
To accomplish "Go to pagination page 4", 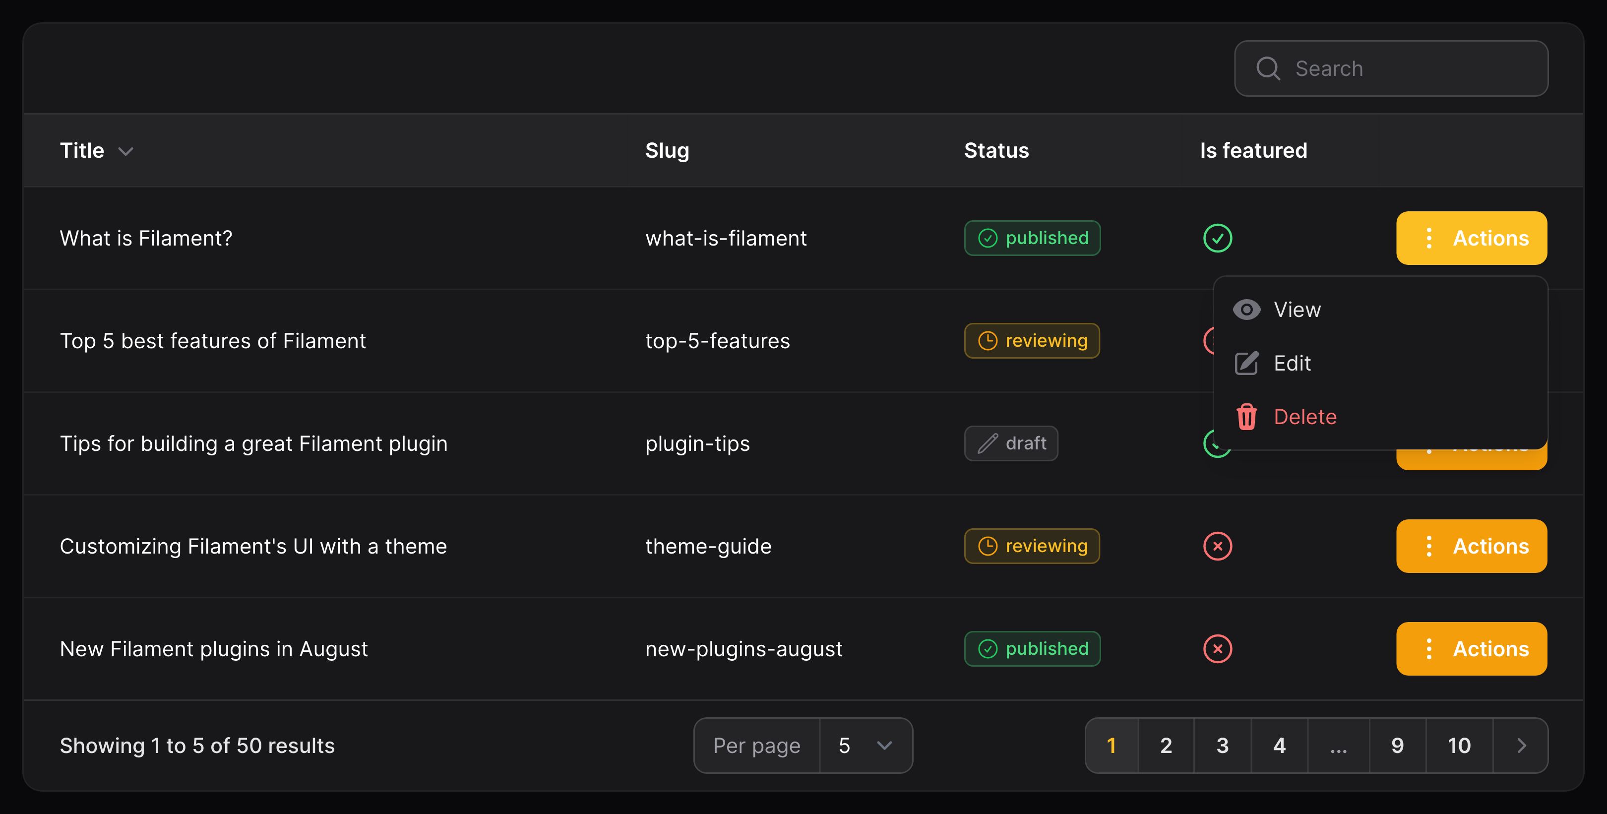I will [x=1280, y=746].
